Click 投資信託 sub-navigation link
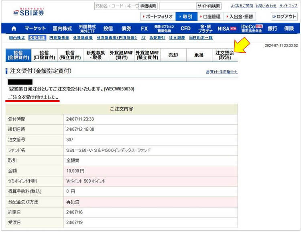 tap(37, 38)
